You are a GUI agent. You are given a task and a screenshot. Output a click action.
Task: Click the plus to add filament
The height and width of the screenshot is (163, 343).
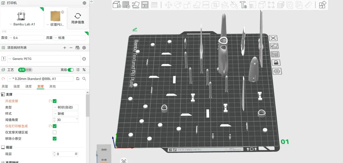click(64, 48)
